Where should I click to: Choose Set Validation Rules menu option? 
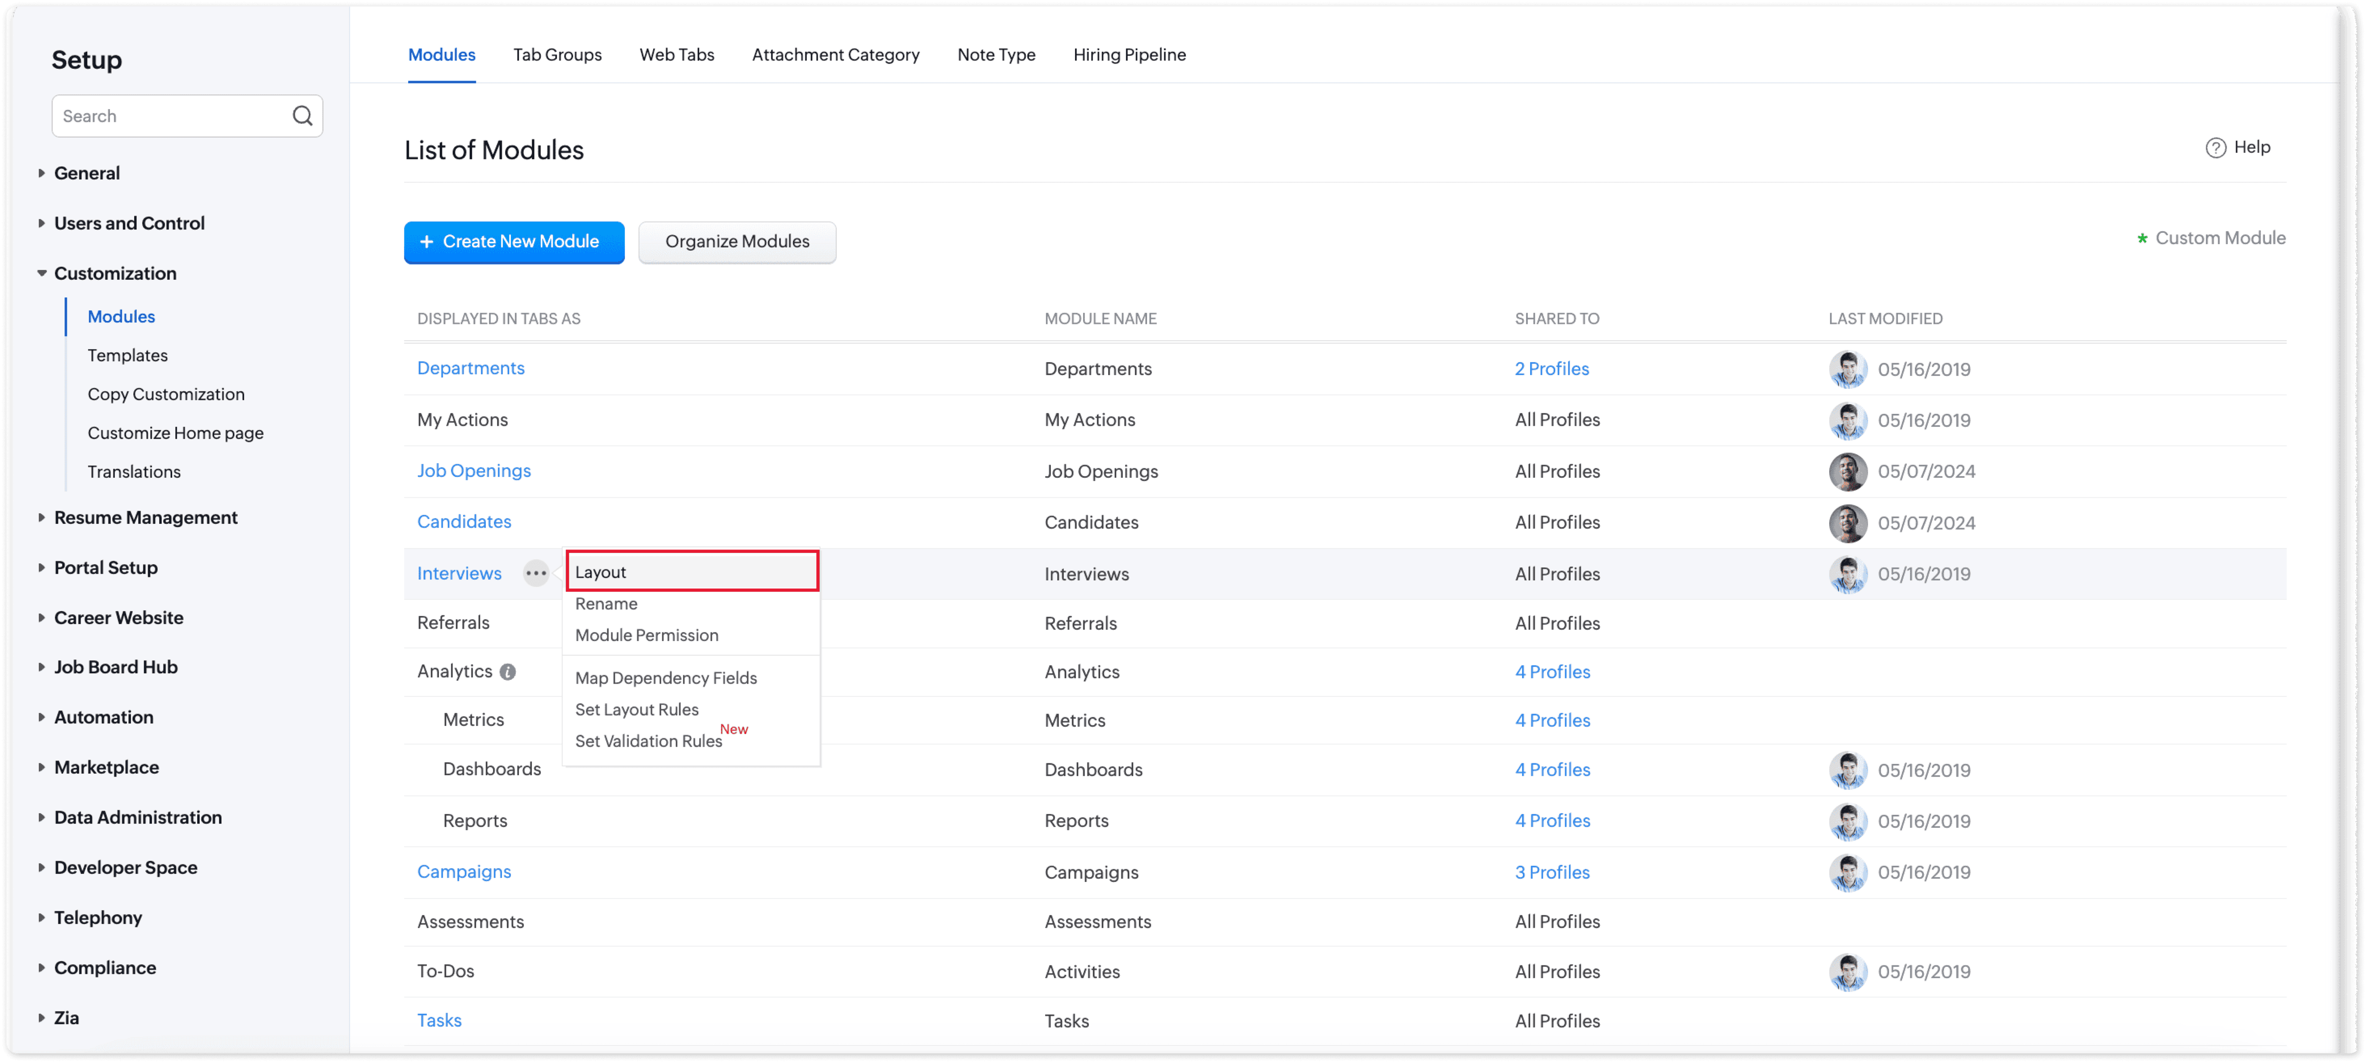pos(647,741)
